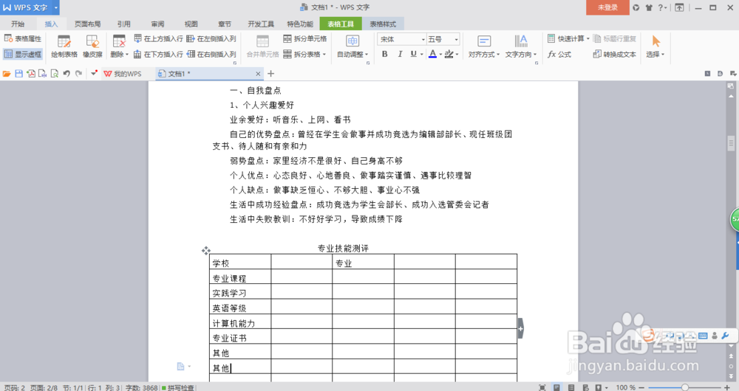The image size is (739, 391).
Task: Click the 计算机能力 table cell
Action: [x=240, y=322]
